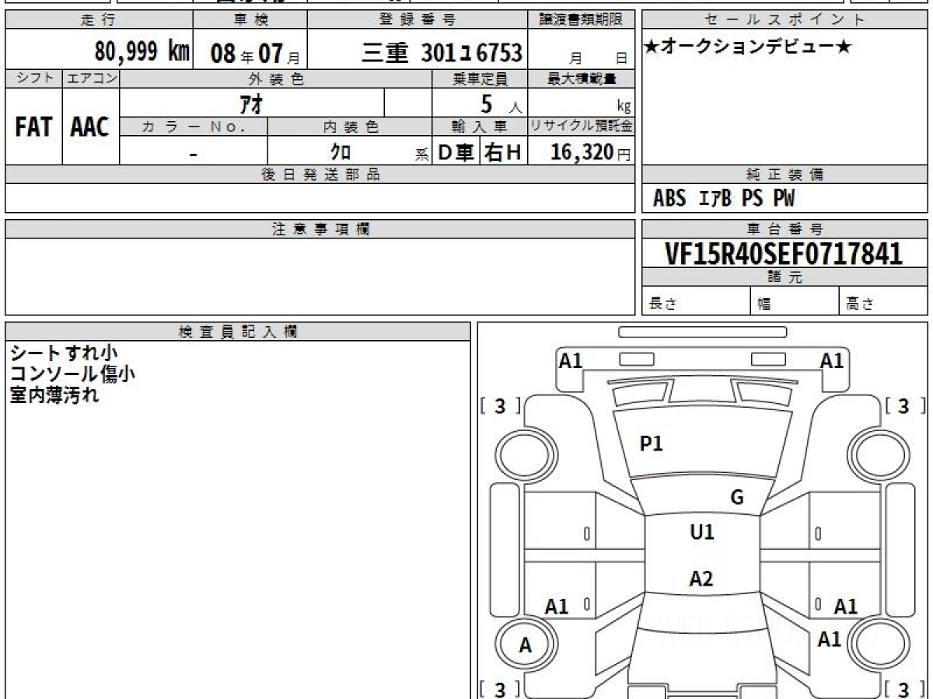This screenshot has width=933, height=699.
Task: Click the FAT shift type value
Action: tap(33, 127)
